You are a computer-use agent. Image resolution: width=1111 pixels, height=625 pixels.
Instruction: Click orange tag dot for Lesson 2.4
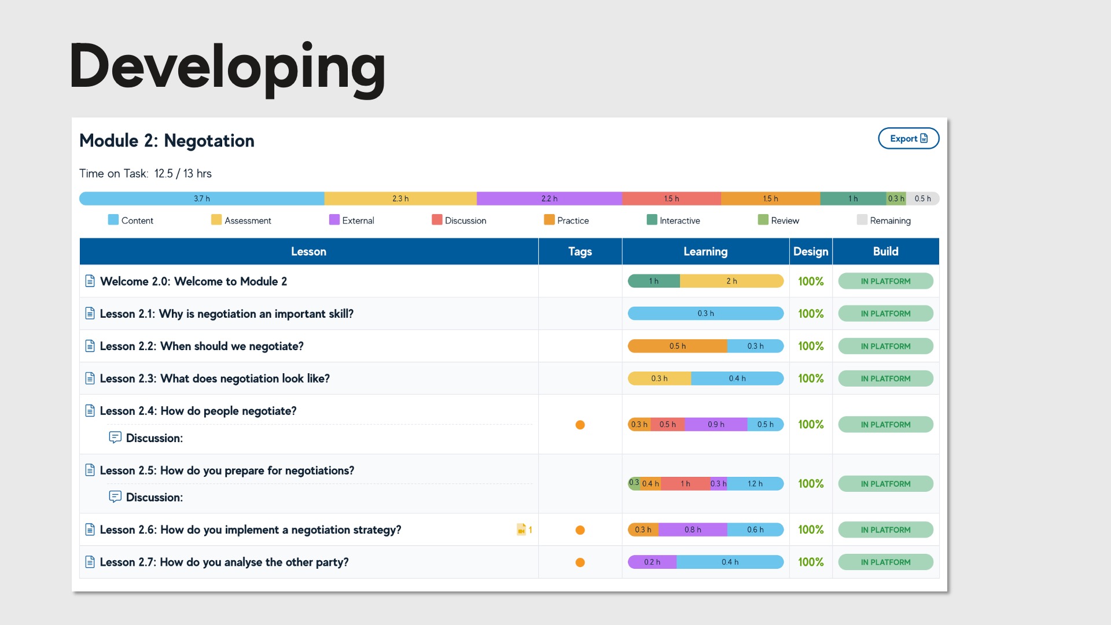coord(580,425)
